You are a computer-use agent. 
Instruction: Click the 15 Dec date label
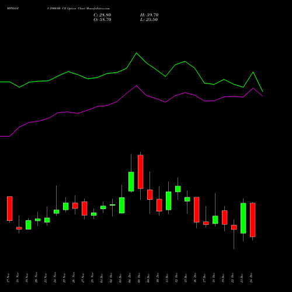[186, 278]
